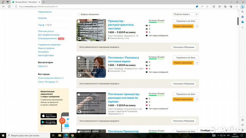Viewport: 246px width, 138px height.
Task: Click the App Store download badge
Action: pyautogui.click(x=49, y=116)
